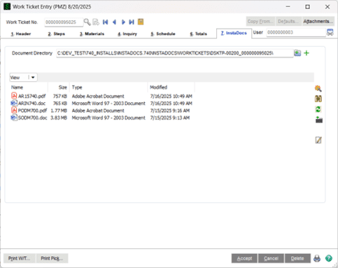Select the 5. Schedule tab
Screen dimensions: 338x268
[163, 34]
